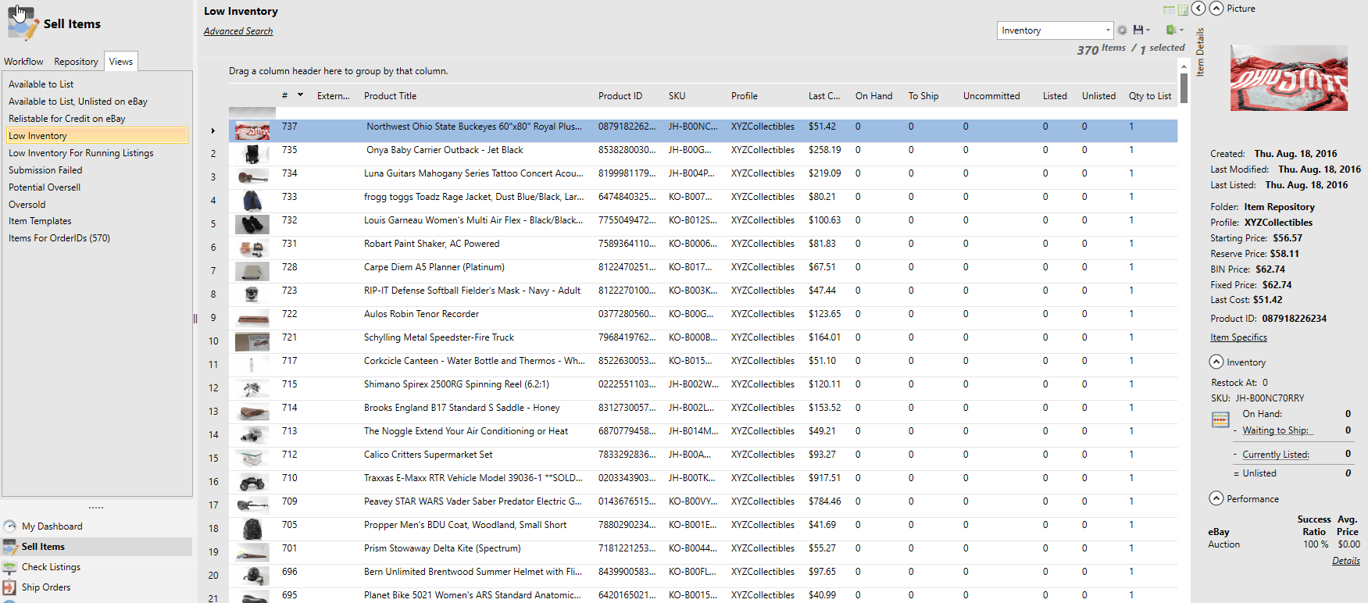The image size is (1368, 603).
Task: Sort by On Hand column header
Action: click(873, 96)
